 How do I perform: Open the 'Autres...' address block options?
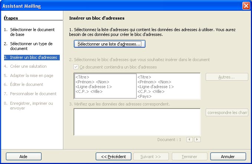pos(226,77)
